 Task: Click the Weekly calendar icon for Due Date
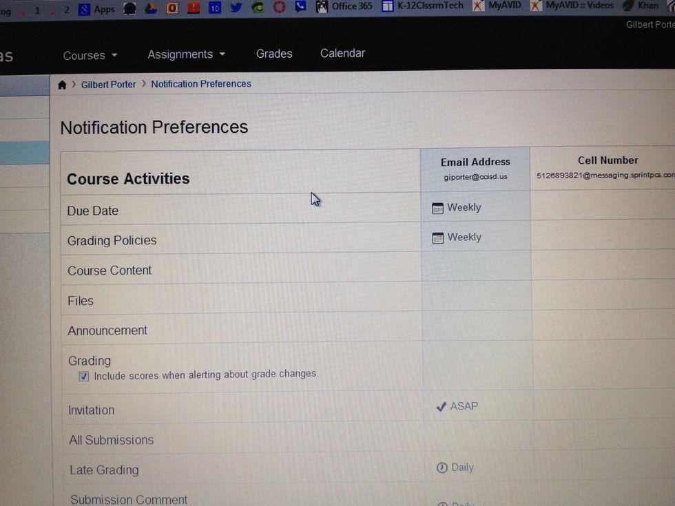tap(437, 208)
